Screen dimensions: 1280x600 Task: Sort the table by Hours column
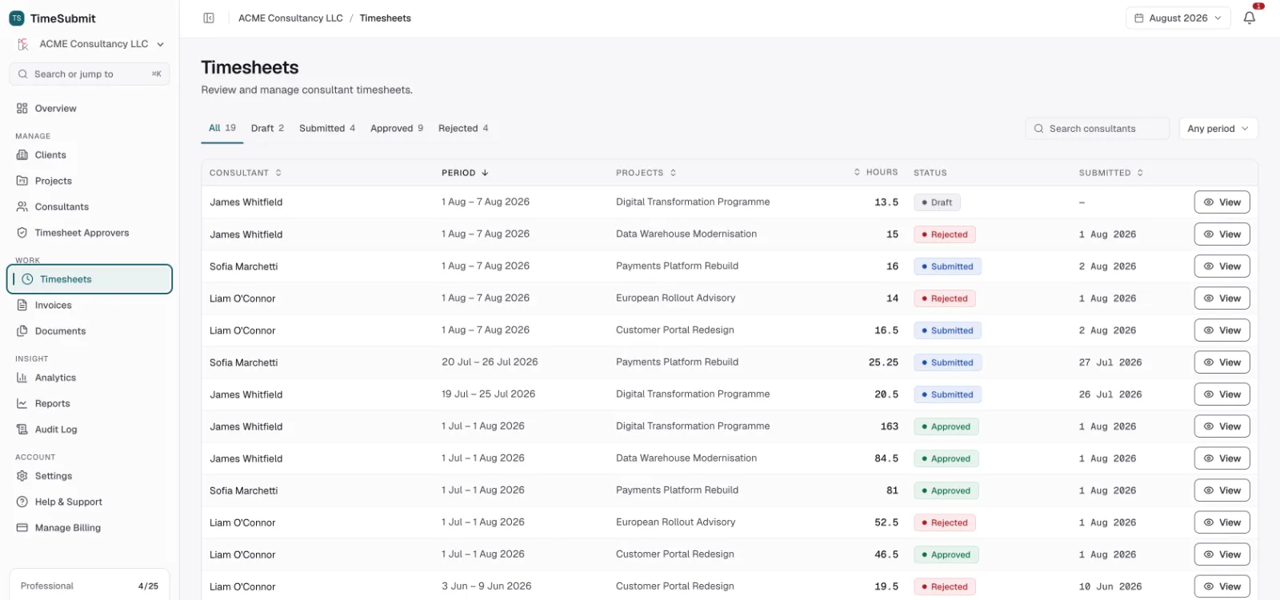876,173
